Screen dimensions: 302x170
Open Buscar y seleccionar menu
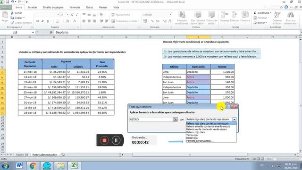[290, 18]
